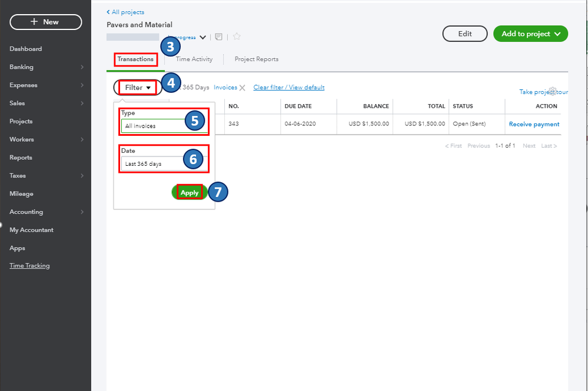Viewport: 588px width, 391px height.
Task: Mark project as favorite with star
Action: point(237,36)
